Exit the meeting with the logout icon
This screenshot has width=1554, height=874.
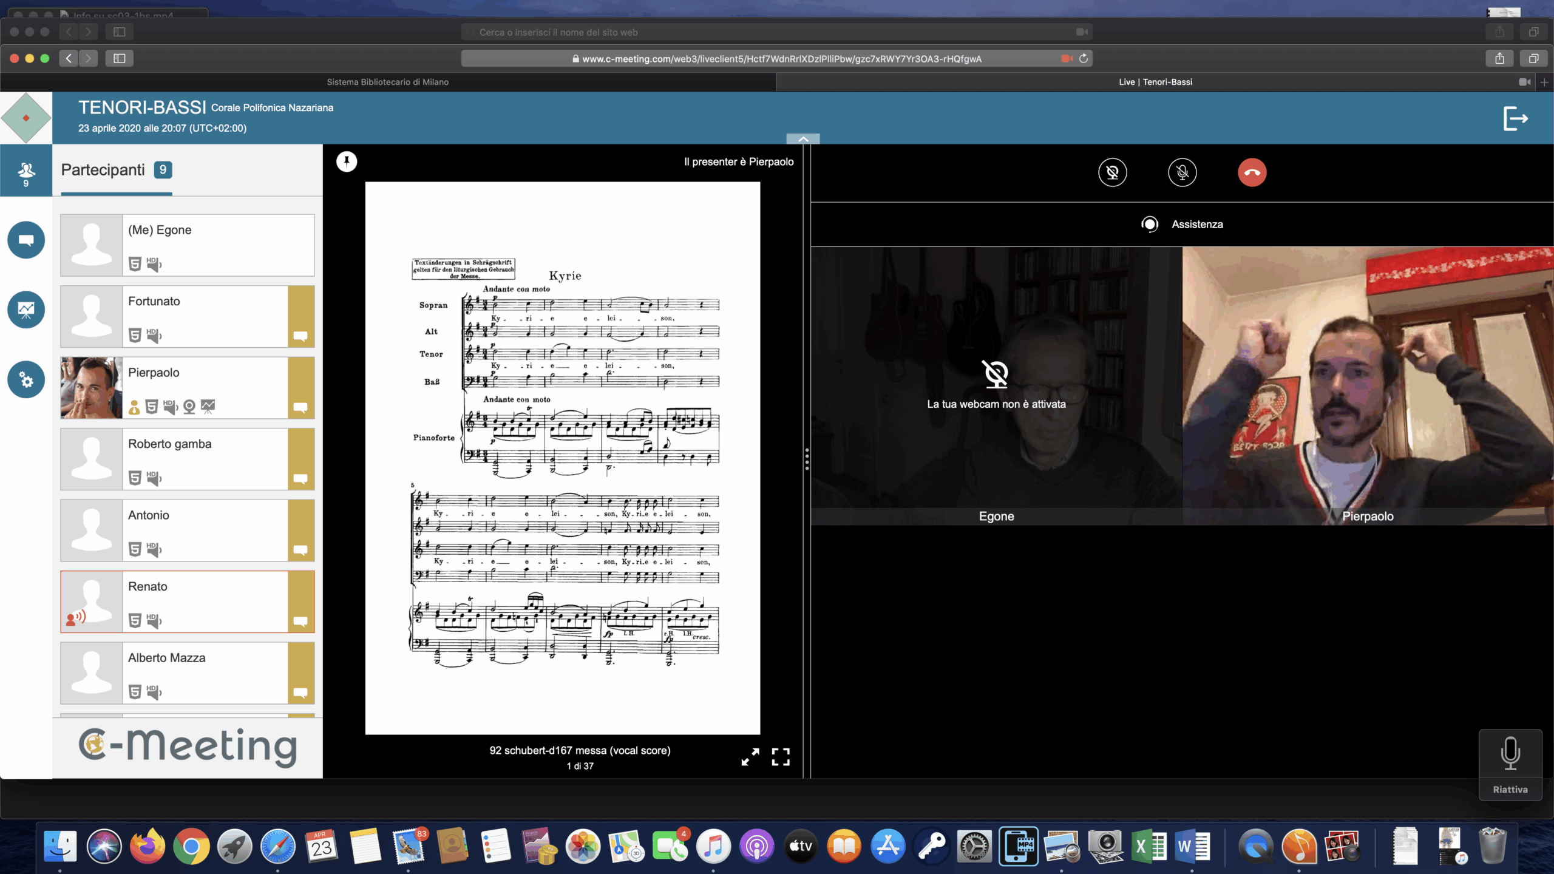click(x=1515, y=118)
